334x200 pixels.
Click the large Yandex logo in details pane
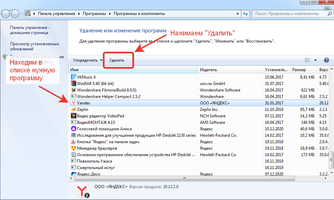(82, 190)
